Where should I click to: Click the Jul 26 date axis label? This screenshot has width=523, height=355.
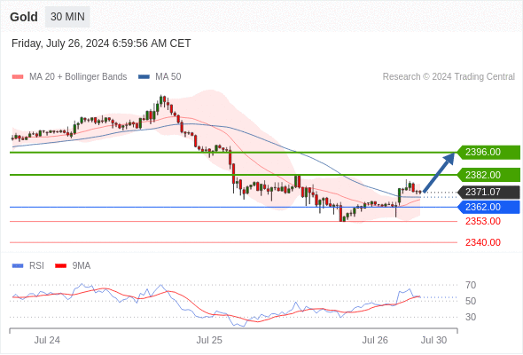point(375,340)
